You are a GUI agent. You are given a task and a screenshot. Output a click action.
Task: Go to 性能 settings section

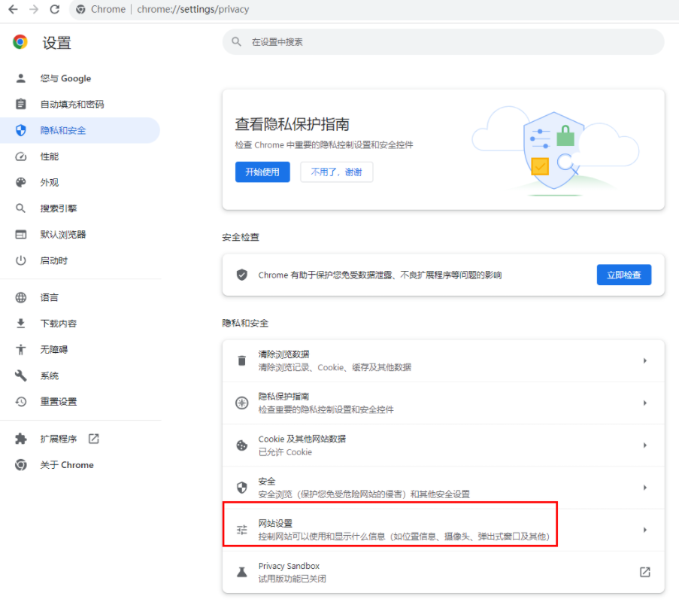point(80,157)
